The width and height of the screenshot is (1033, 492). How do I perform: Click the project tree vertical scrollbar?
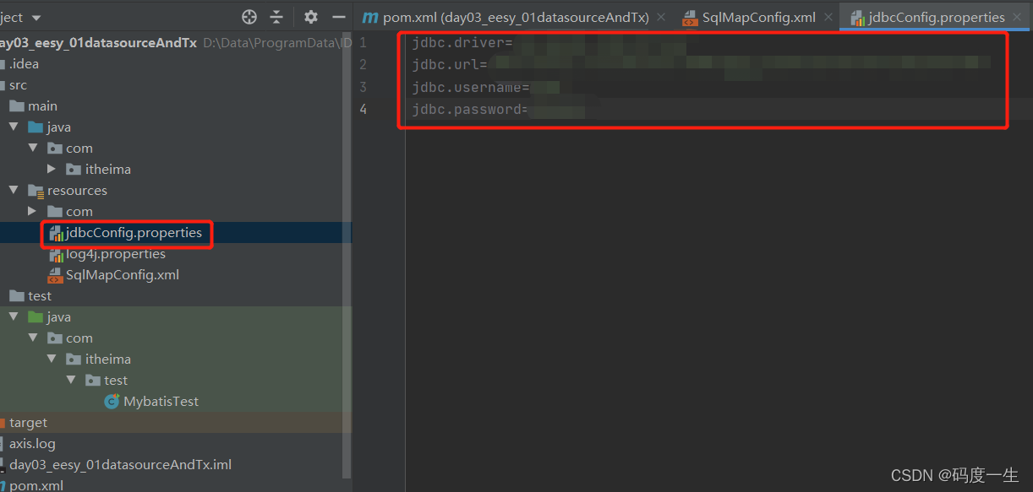pyautogui.click(x=348, y=255)
